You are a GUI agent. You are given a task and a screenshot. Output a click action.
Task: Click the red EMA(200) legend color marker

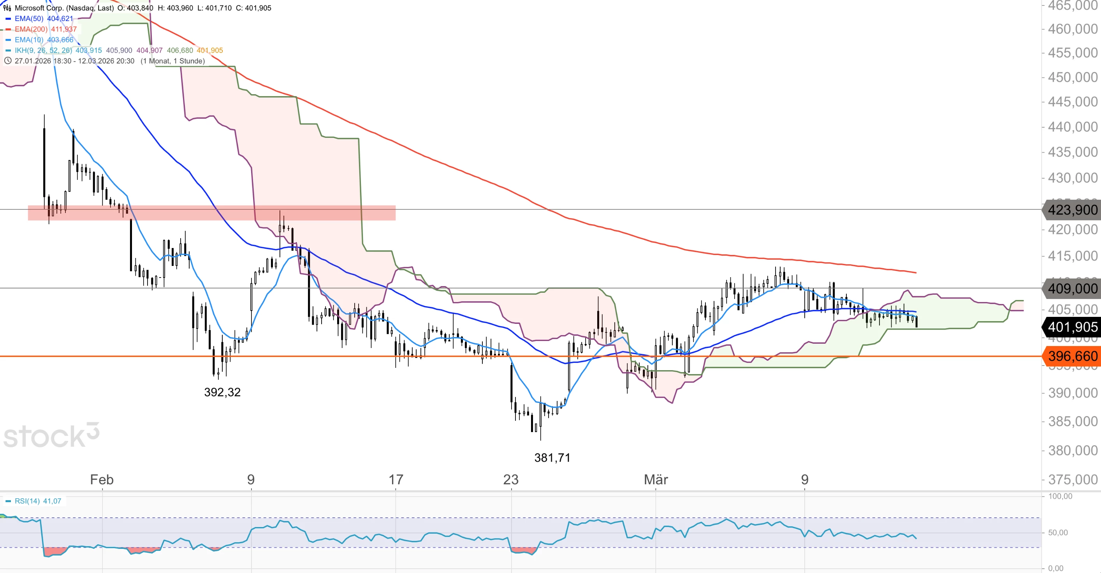coord(8,30)
